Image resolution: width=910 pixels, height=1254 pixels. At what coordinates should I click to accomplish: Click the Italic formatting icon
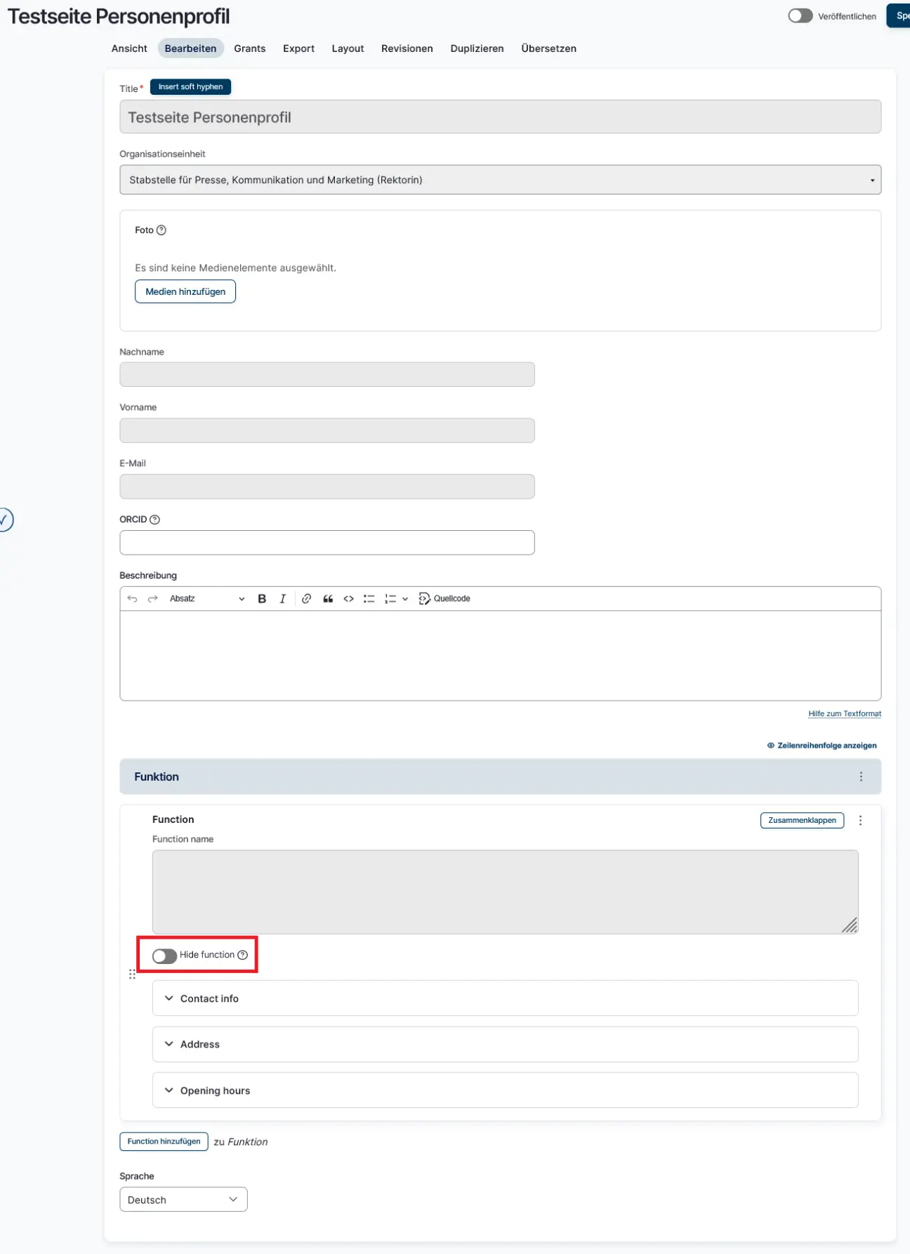(282, 599)
